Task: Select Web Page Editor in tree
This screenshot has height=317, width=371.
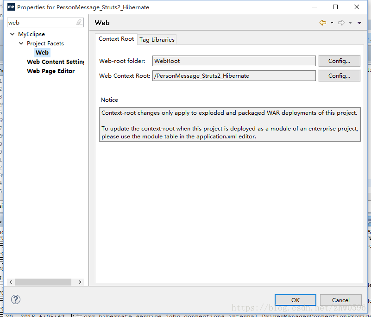Action: click(x=50, y=71)
